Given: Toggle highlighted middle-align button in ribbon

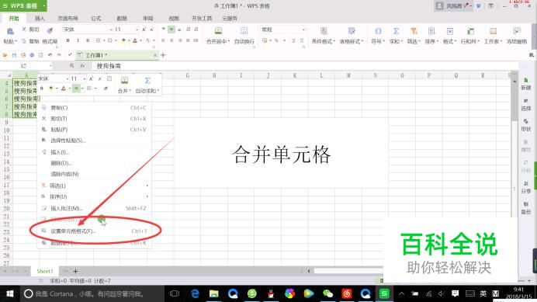Looking at the screenshot, I should click(171, 30).
